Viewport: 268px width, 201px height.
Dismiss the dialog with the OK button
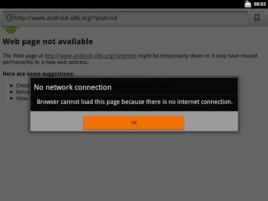click(134, 123)
